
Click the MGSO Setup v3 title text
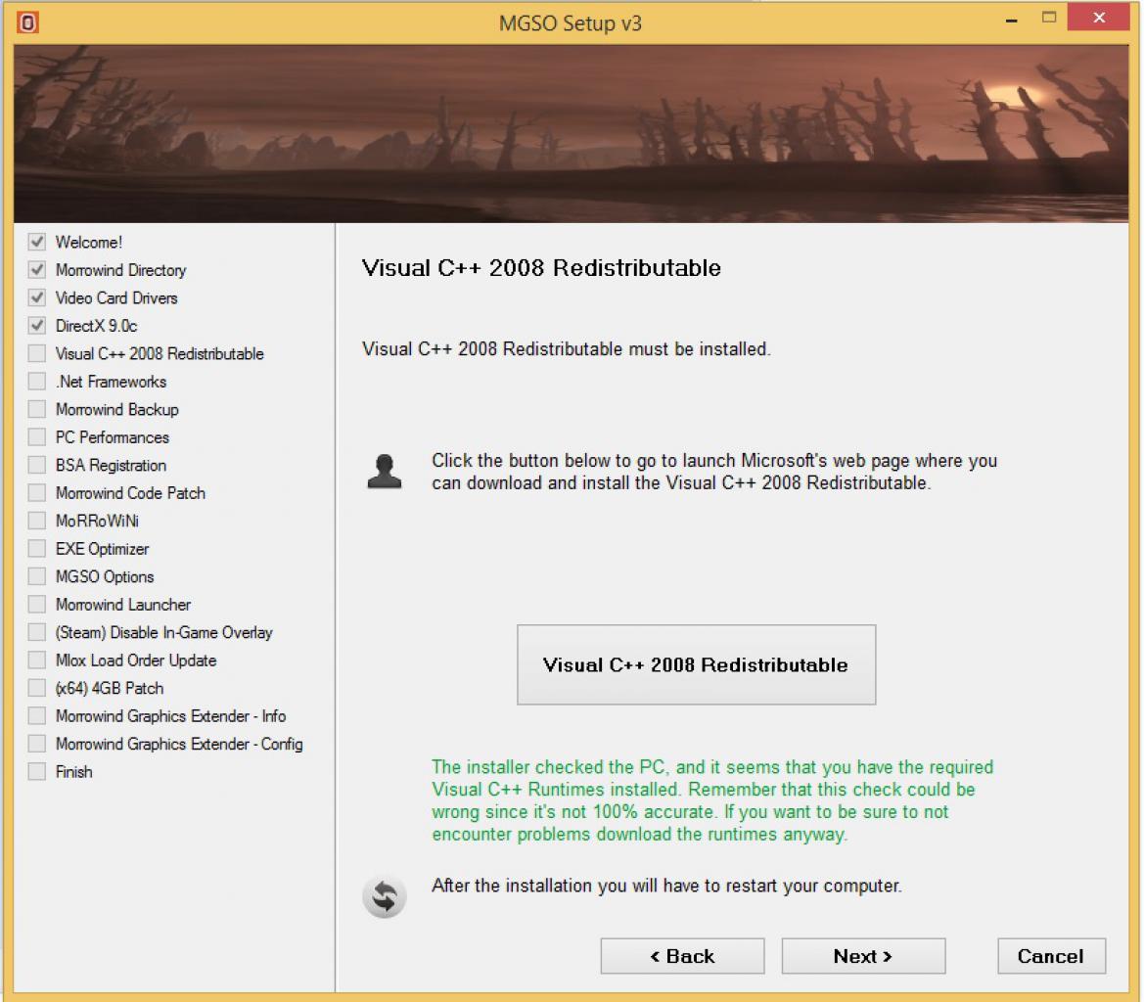(x=571, y=23)
